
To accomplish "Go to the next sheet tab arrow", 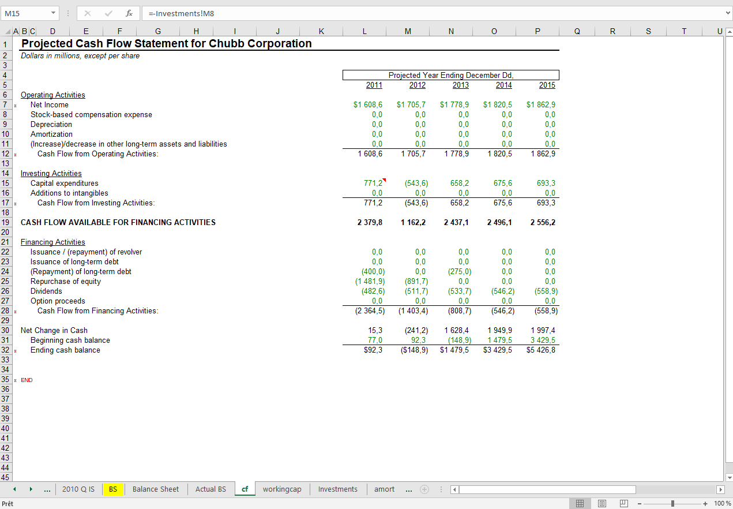I will click(x=31, y=489).
